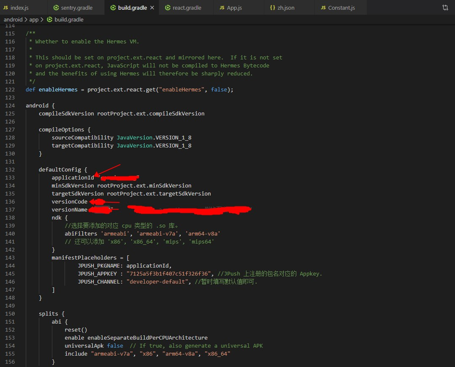
Task: Click the versionCode keyword
Action: 69,201
